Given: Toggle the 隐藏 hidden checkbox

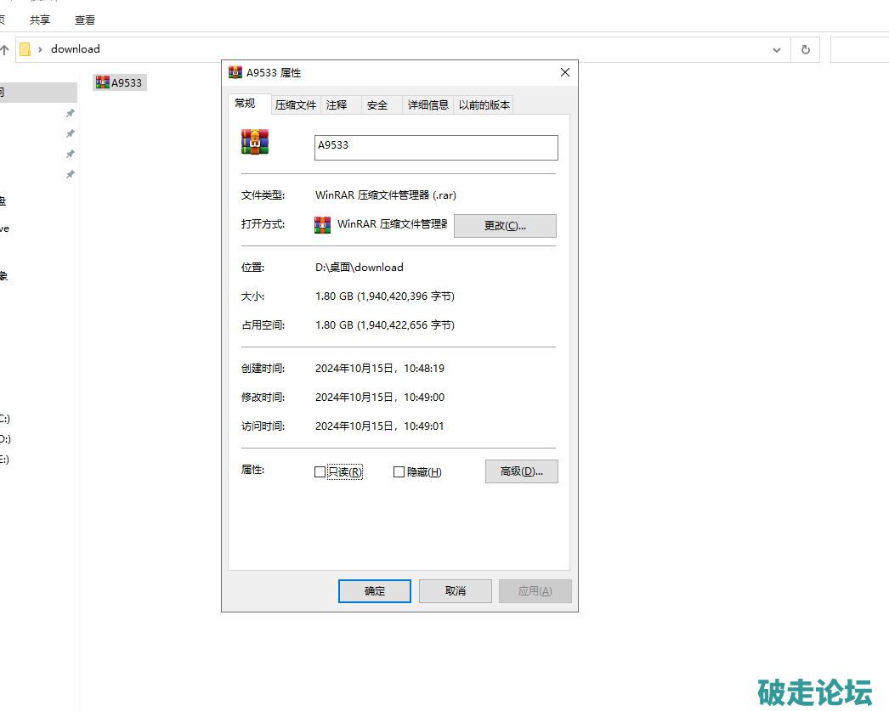Looking at the screenshot, I should coord(399,472).
